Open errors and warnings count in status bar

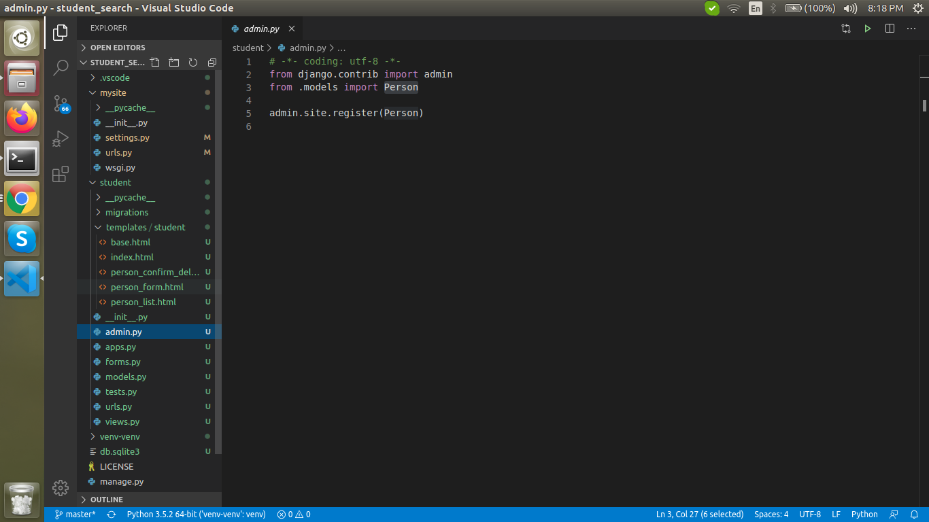pos(294,515)
